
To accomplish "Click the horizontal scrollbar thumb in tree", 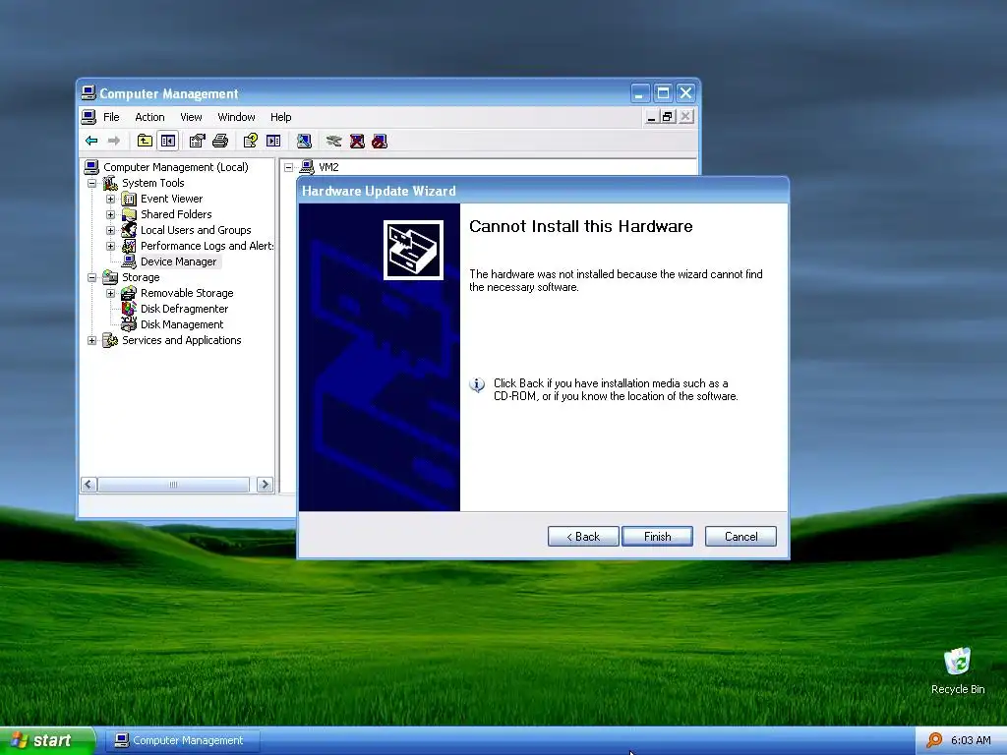I will pyautogui.click(x=173, y=485).
